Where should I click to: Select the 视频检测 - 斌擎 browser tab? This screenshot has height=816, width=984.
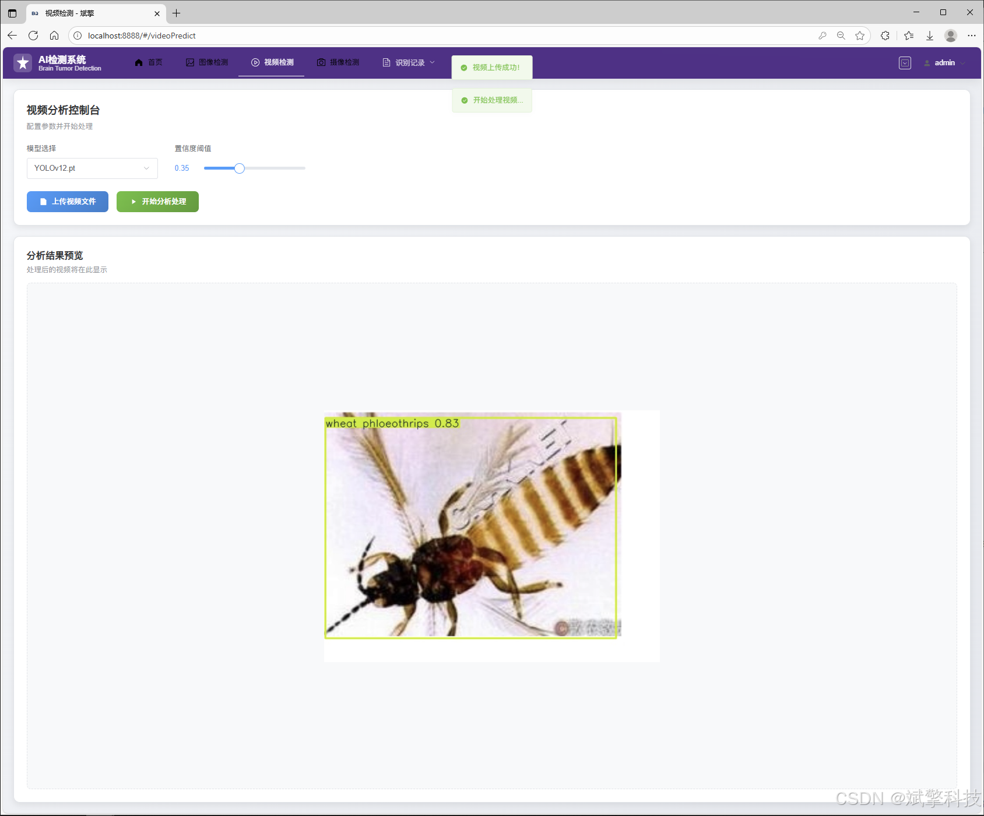[96, 13]
